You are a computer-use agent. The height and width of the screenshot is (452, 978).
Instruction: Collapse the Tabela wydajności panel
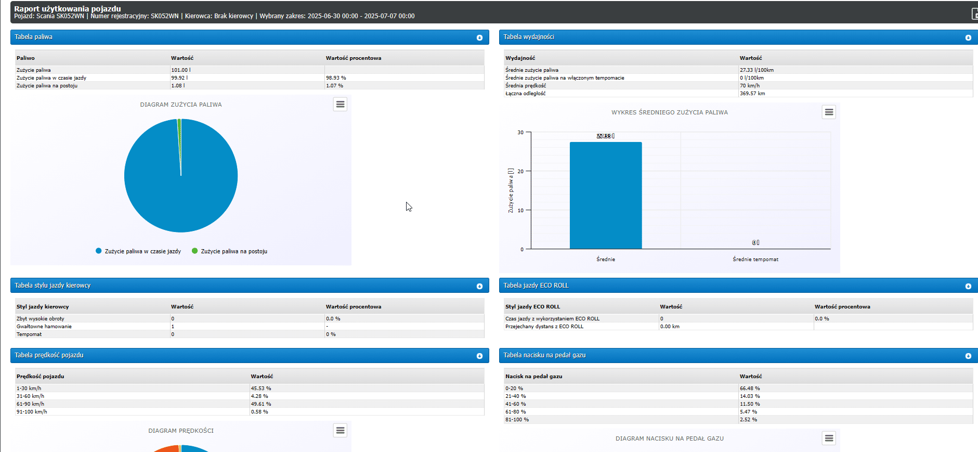point(968,37)
